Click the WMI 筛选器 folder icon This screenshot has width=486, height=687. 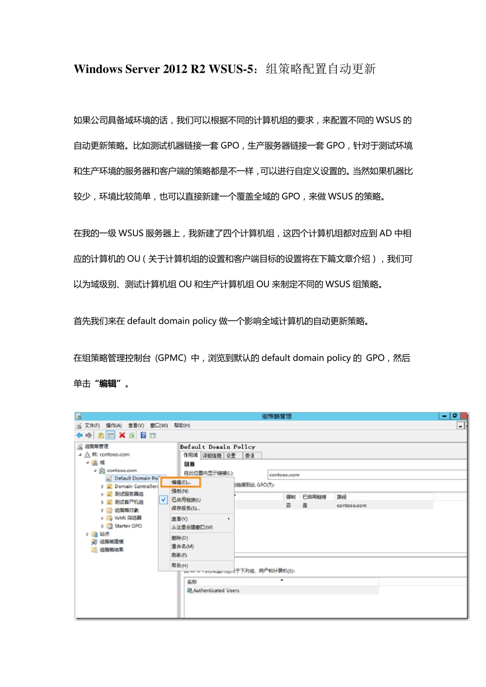[x=109, y=518]
